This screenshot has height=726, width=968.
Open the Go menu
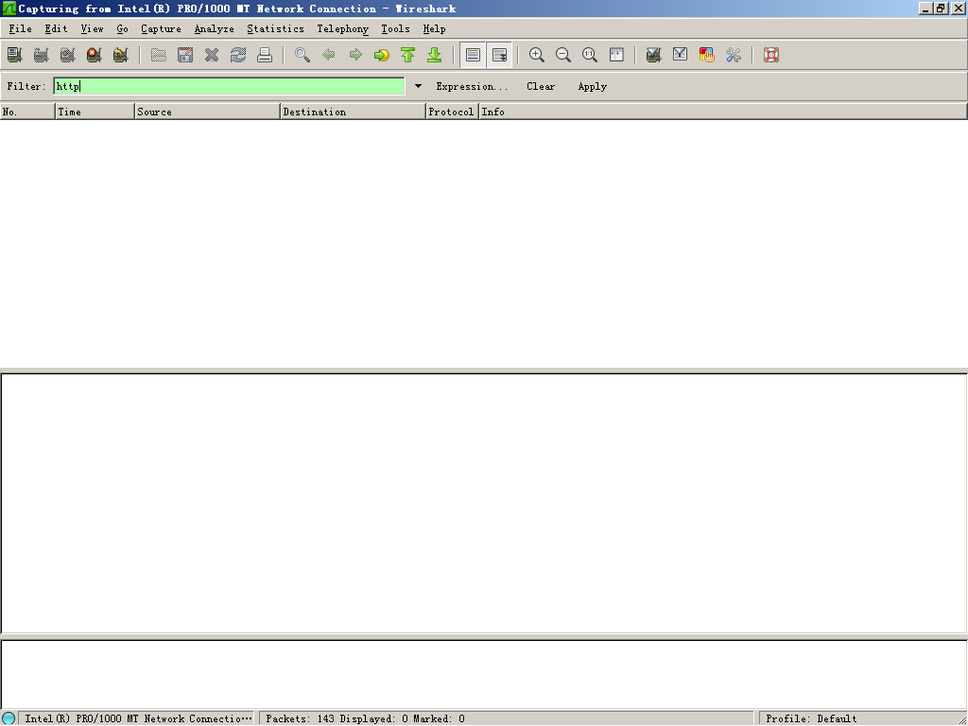pyautogui.click(x=122, y=29)
